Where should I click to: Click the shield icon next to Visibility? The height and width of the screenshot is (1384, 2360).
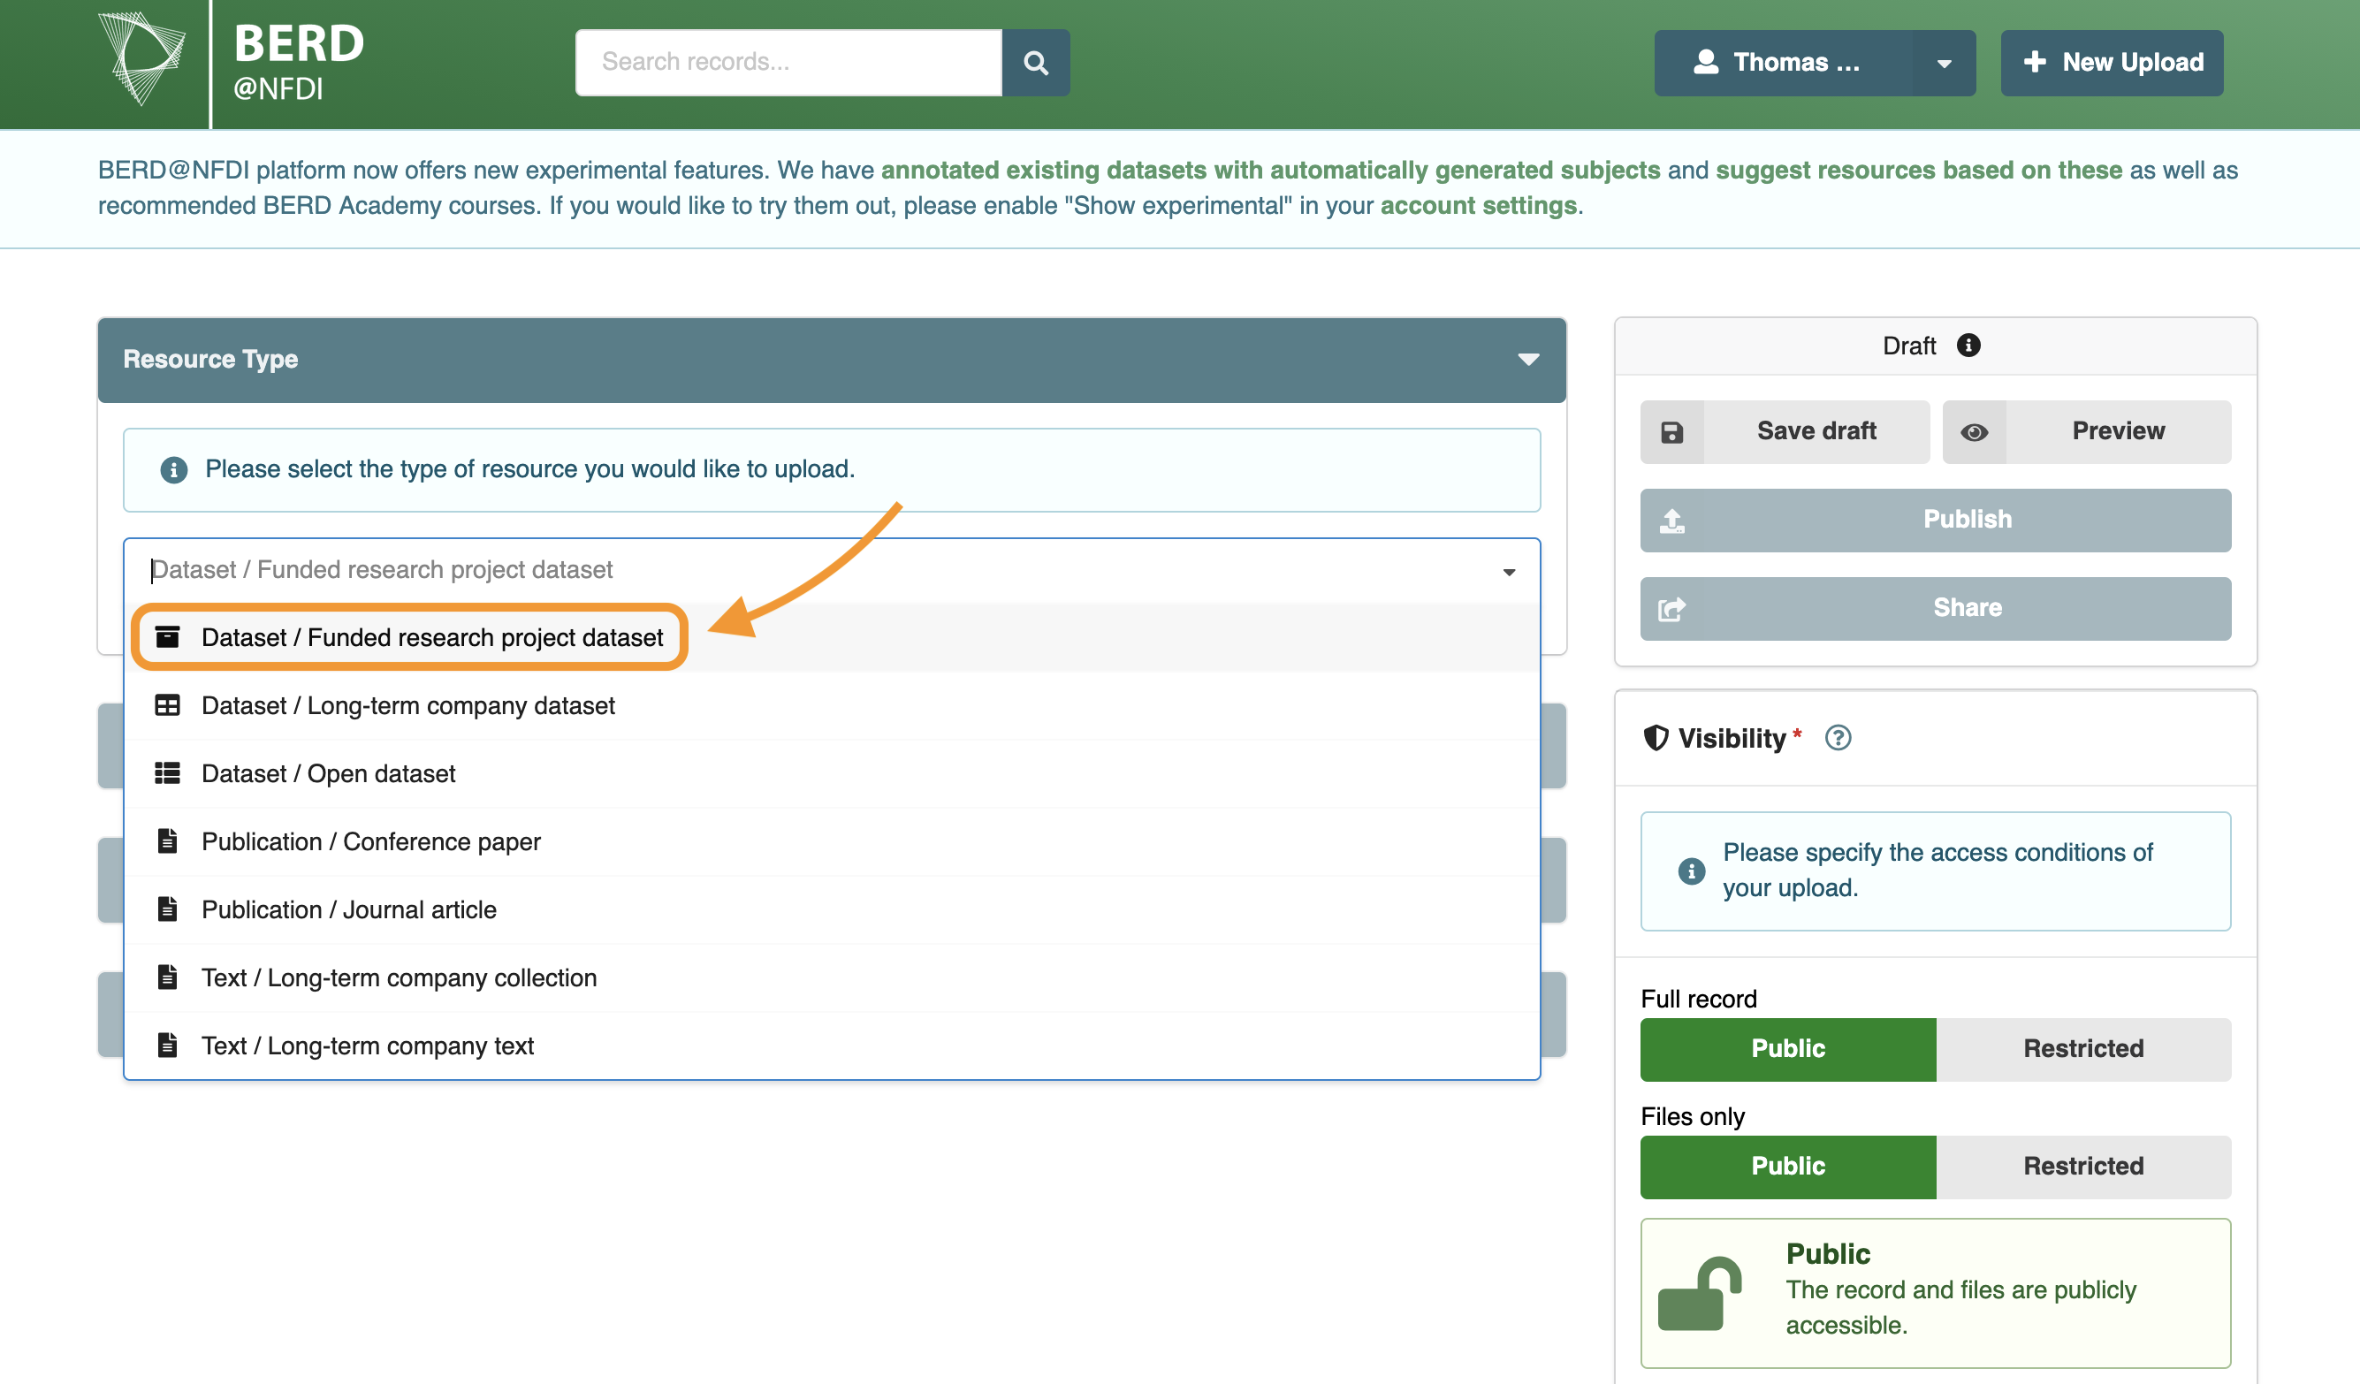tap(1656, 738)
